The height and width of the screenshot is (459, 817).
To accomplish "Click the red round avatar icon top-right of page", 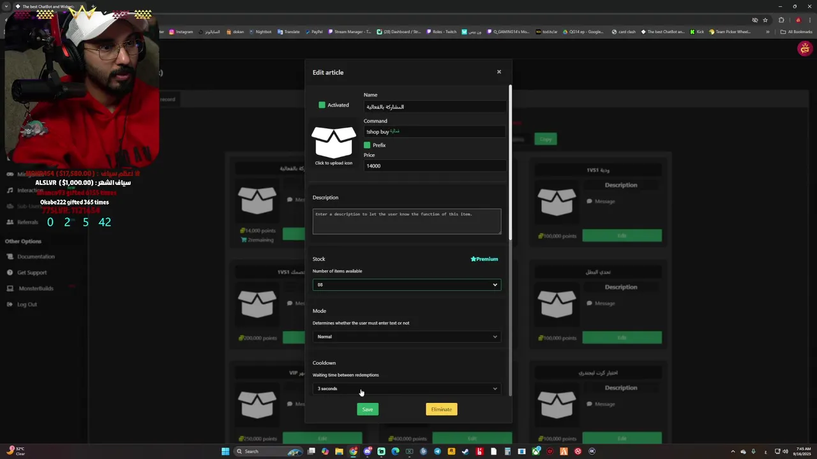I will pos(805,48).
